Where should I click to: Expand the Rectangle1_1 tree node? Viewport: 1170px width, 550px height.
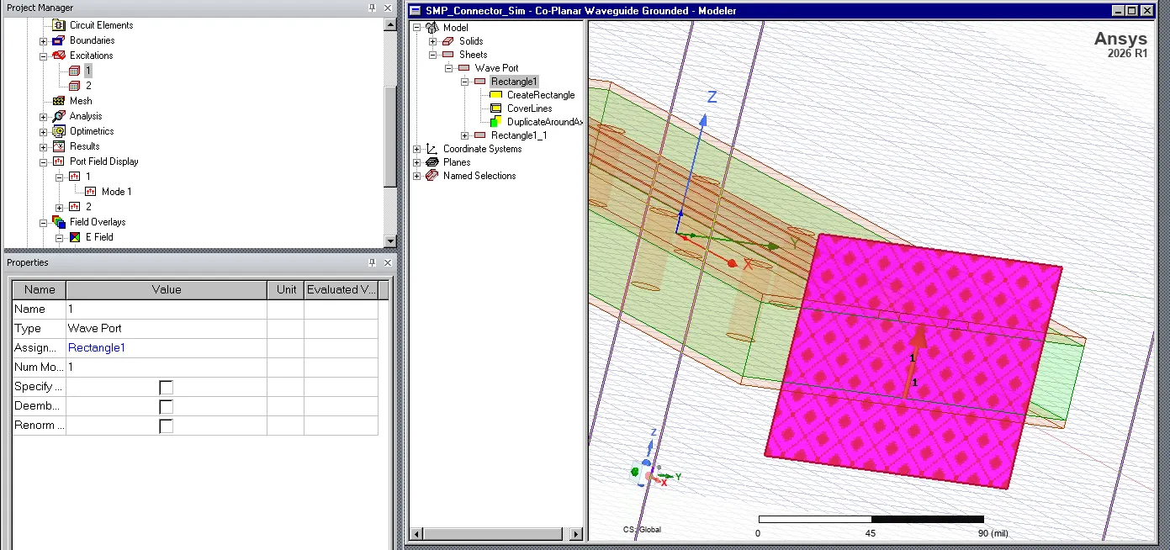click(465, 135)
